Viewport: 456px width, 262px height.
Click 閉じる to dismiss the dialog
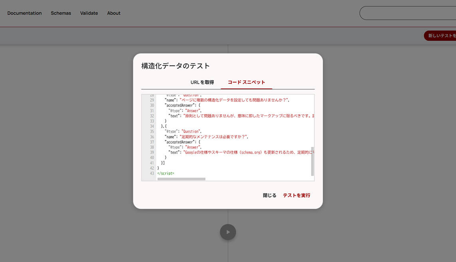[x=270, y=195]
